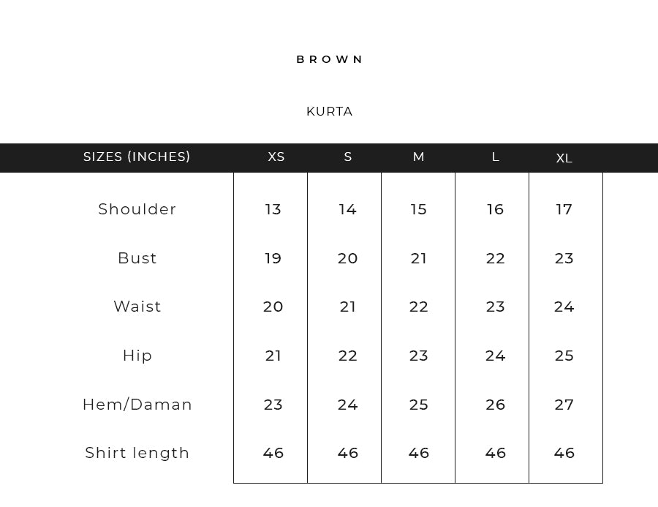Click the XS shoulder value 13
Image resolution: width=658 pixels, height=507 pixels.
click(x=273, y=210)
